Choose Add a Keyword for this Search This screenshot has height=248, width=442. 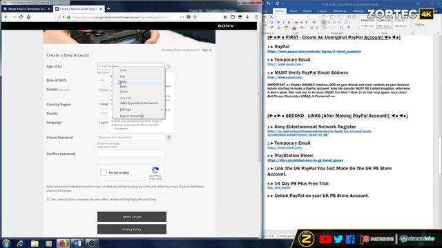point(138,103)
